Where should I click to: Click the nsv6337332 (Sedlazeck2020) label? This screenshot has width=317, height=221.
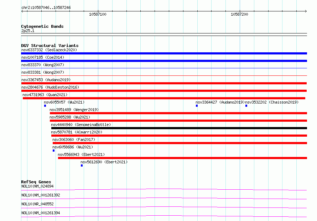pyautogui.click(x=49, y=50)
